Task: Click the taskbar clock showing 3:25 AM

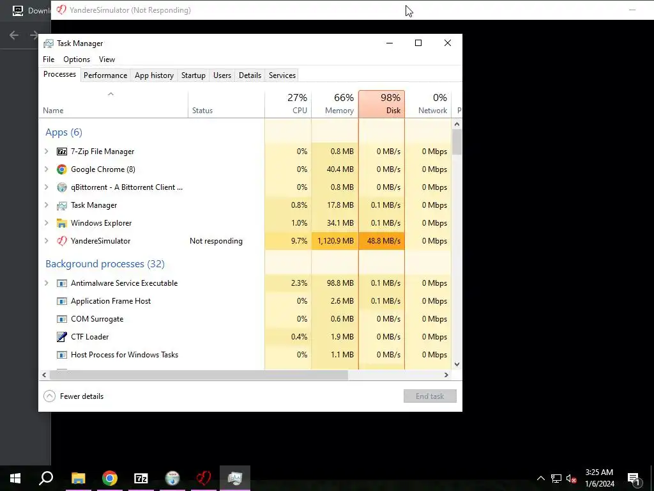Action: click(x=599, y=478)
